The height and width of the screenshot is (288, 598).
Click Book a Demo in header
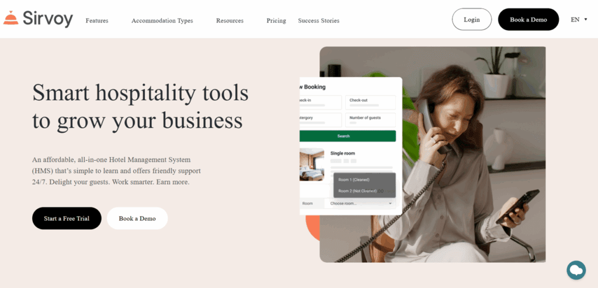coord(528,19)
